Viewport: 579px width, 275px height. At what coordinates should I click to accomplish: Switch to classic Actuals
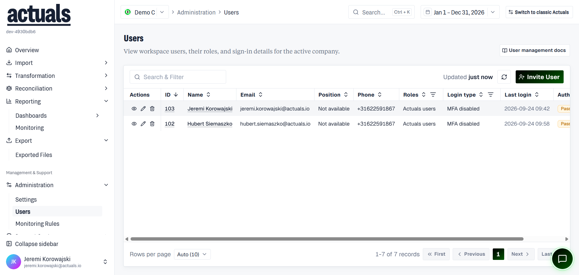[539, 12]
